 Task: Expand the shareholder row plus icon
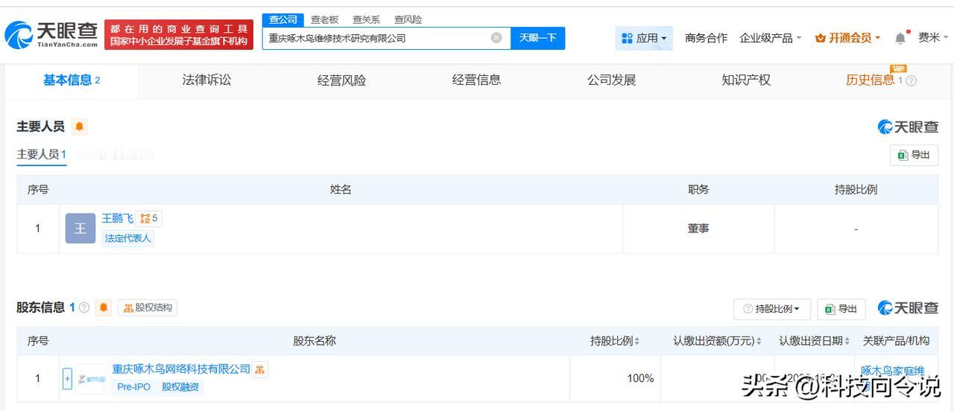tap(67, 378)
